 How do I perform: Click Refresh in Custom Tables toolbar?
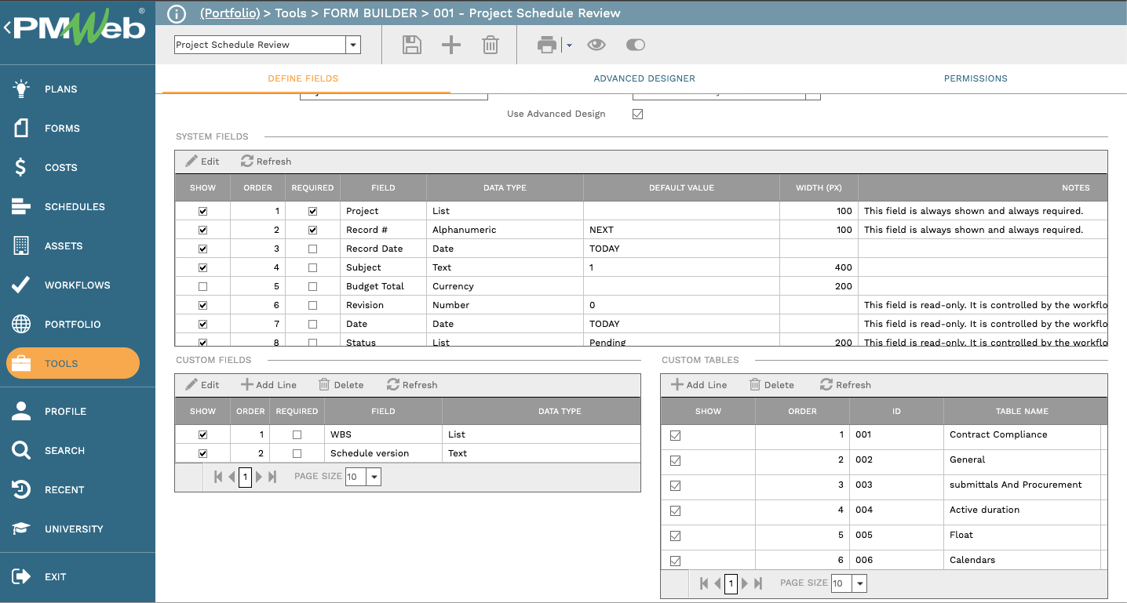[x=845, y=385]
